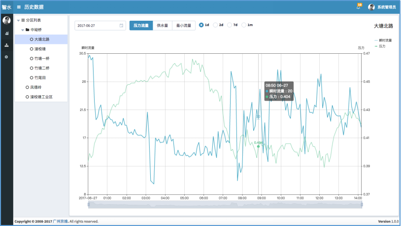Collapse the 分区列表 tree root
Image resolution: width=401 pixels, height=226 pixels.
pos(18,20)
